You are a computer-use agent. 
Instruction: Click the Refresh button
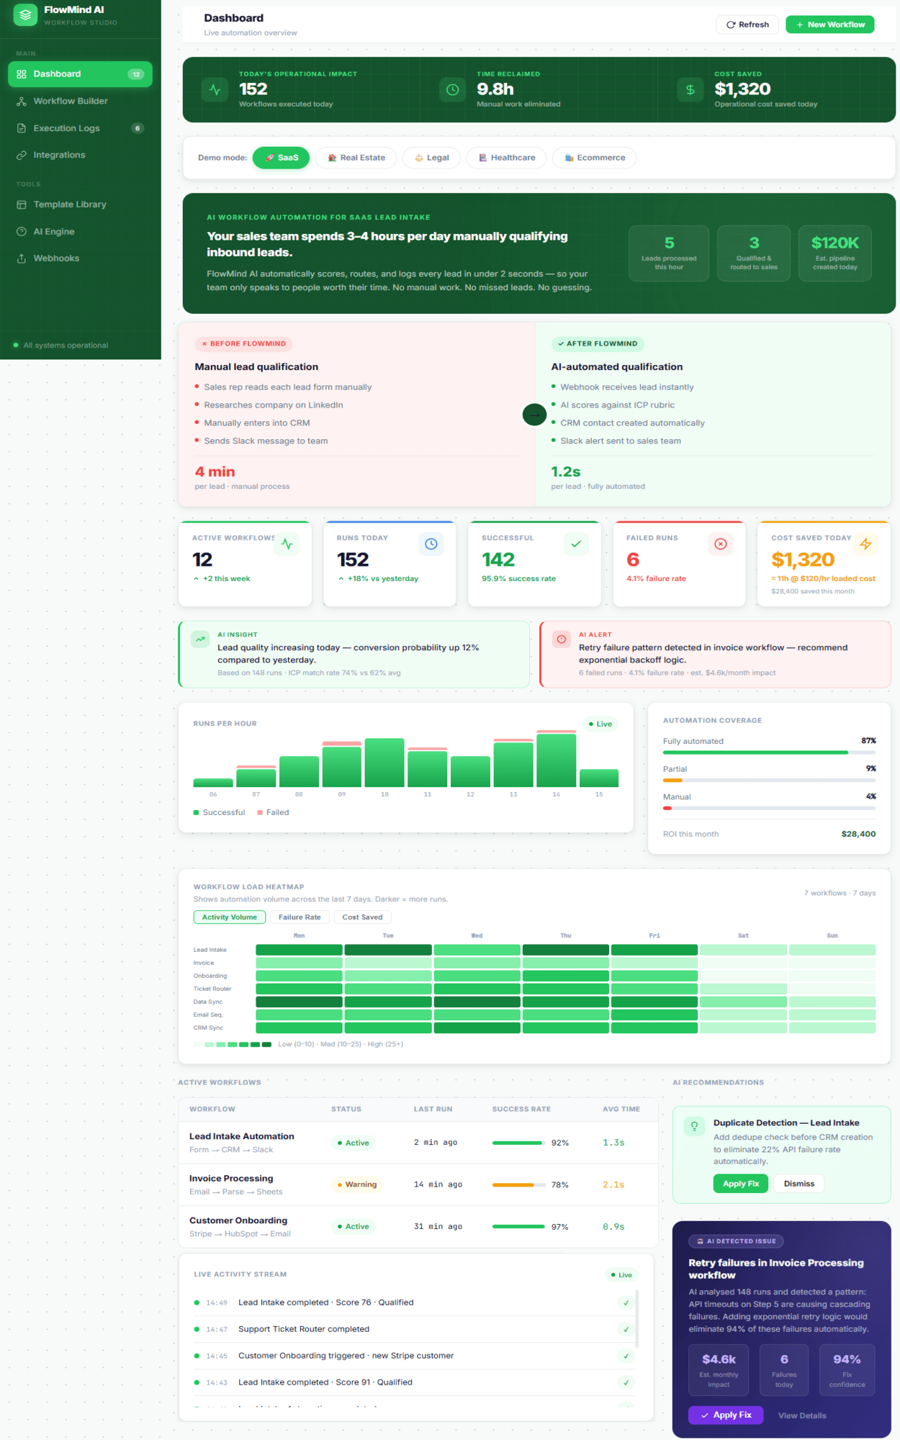point(748,24)
